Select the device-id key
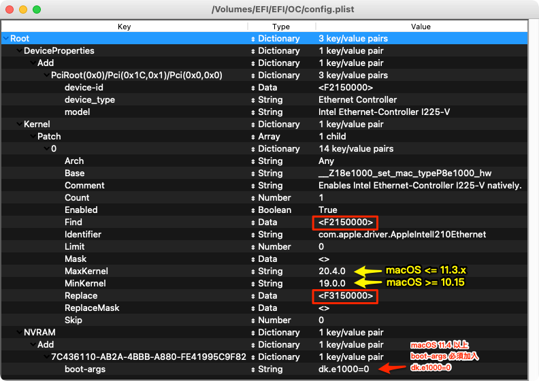 (84, 88)
